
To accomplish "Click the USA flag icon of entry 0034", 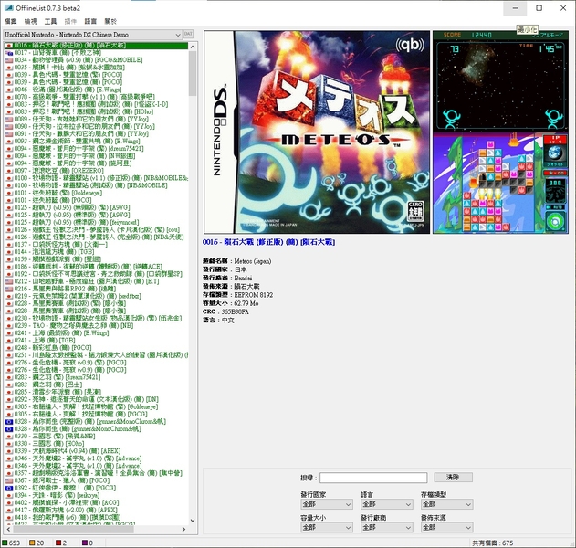I will (9, 60).
